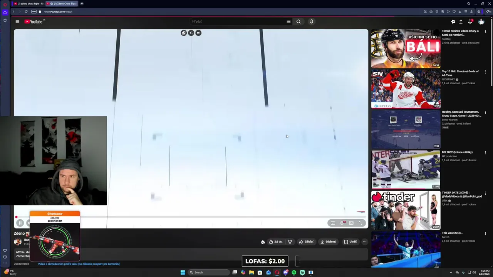Click the Zdieľať share button
Screen dimensions: 493x277
[x=307, y=242]
